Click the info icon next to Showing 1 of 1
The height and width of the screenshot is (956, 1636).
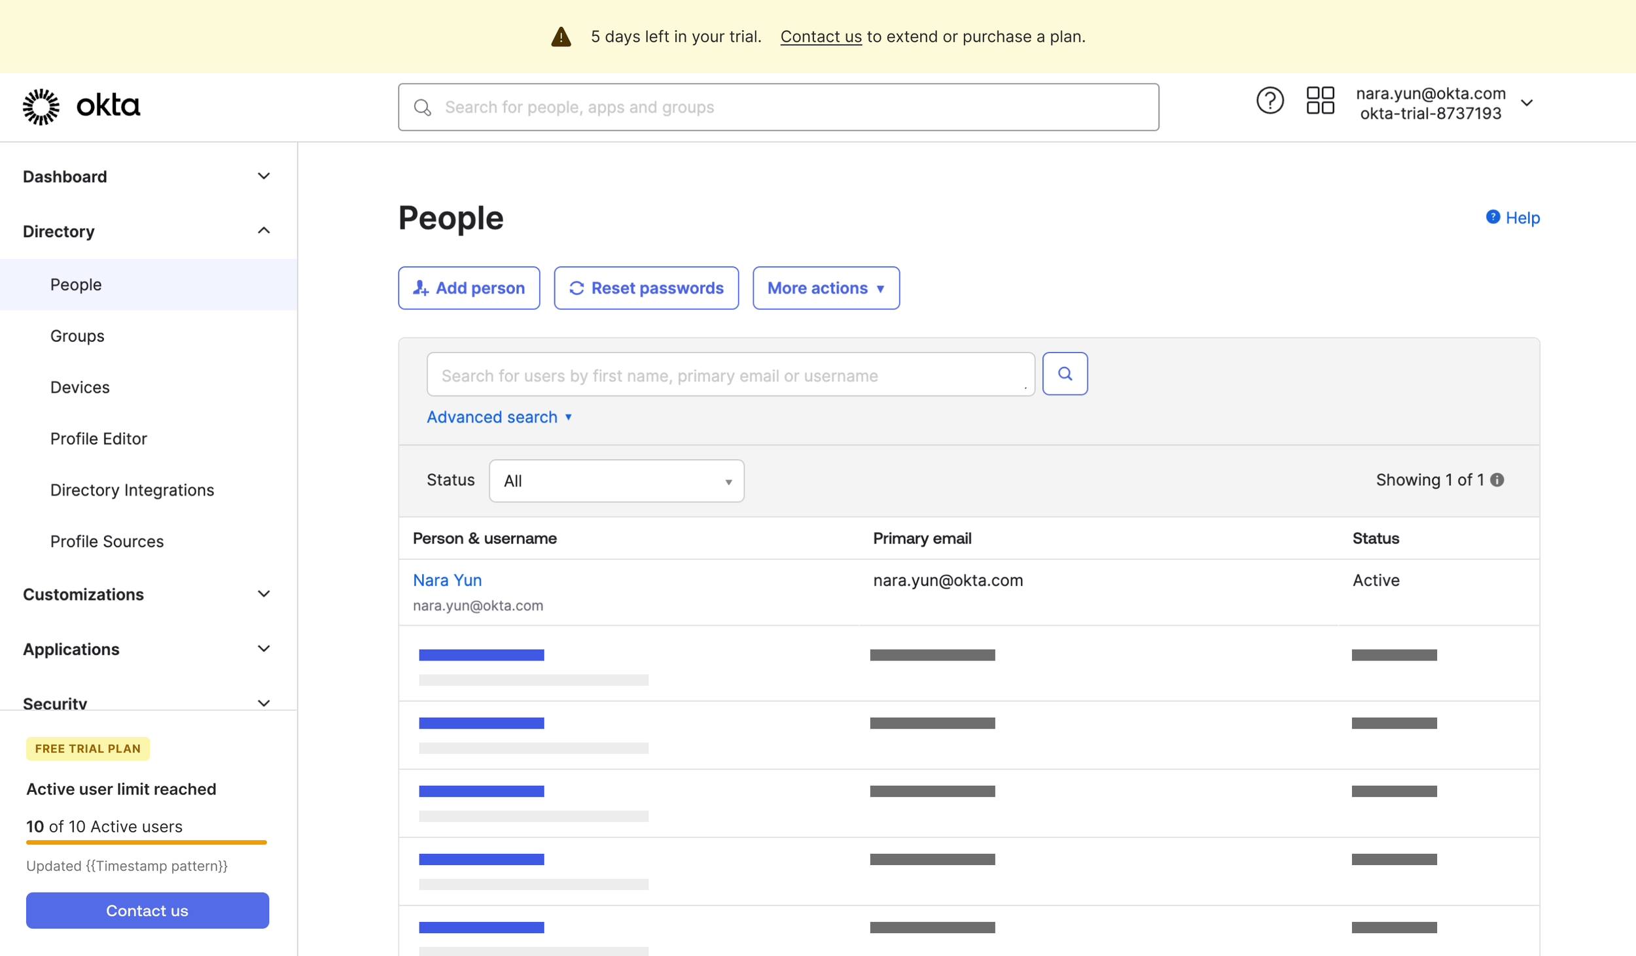point(1497,480)
